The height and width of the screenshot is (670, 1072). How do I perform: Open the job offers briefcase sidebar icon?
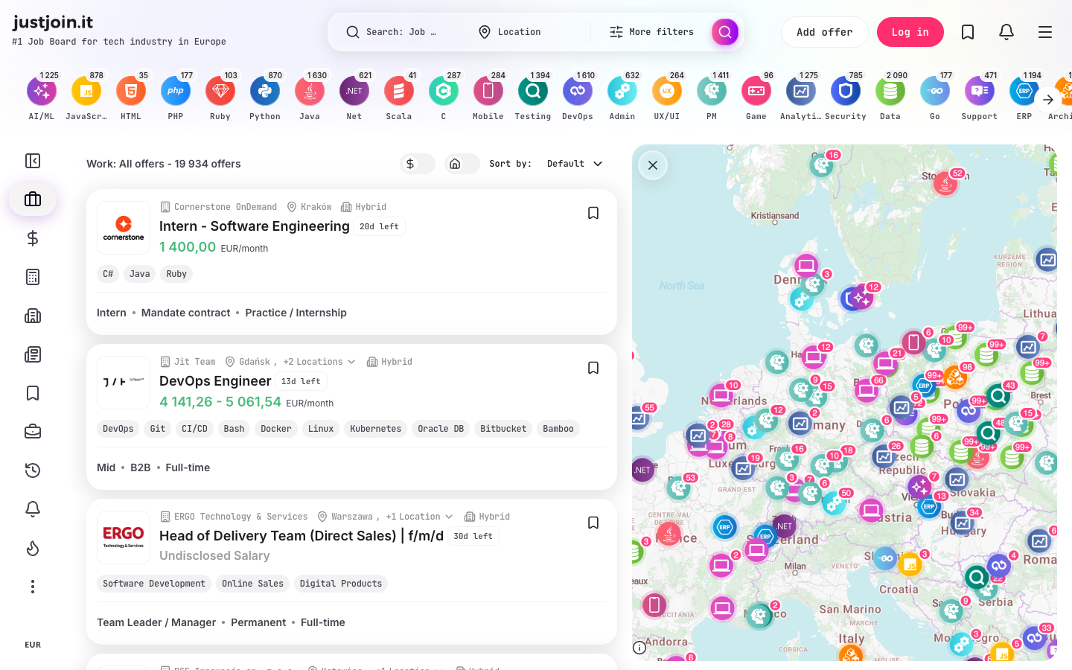(x=33, y=200)
